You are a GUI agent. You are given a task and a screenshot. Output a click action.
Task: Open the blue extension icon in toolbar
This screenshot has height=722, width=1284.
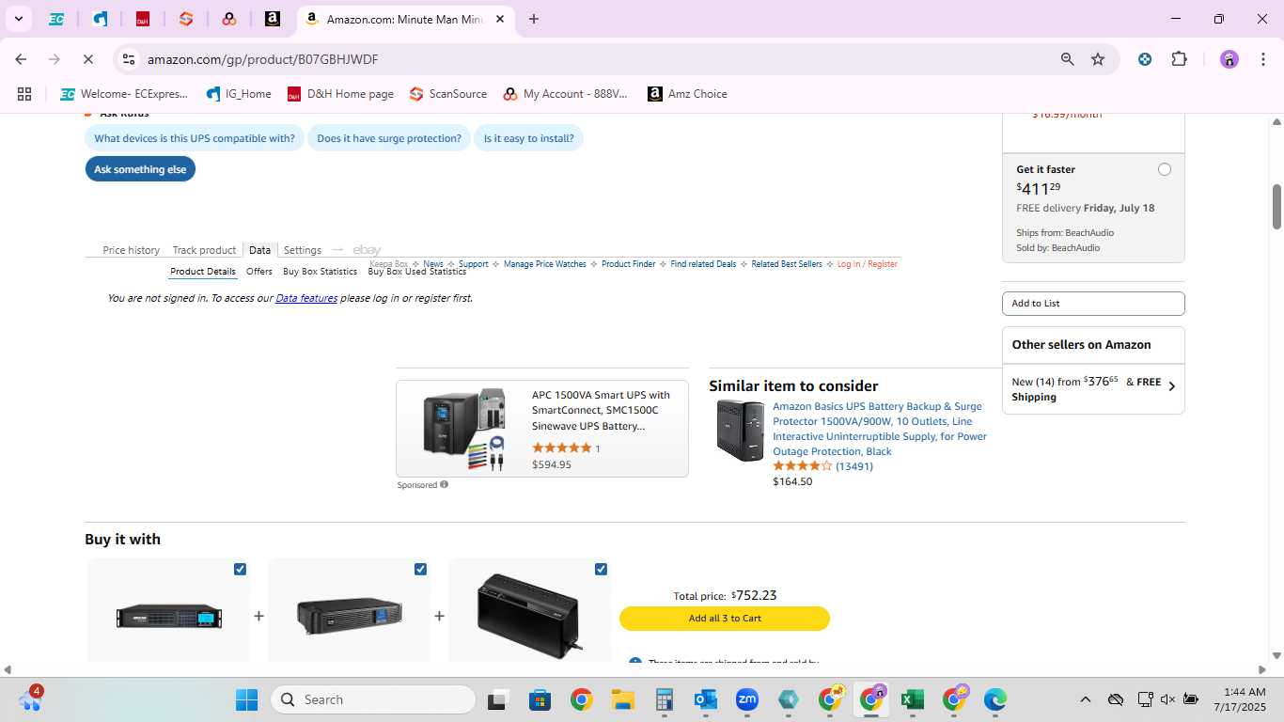tap(1145, 59)
